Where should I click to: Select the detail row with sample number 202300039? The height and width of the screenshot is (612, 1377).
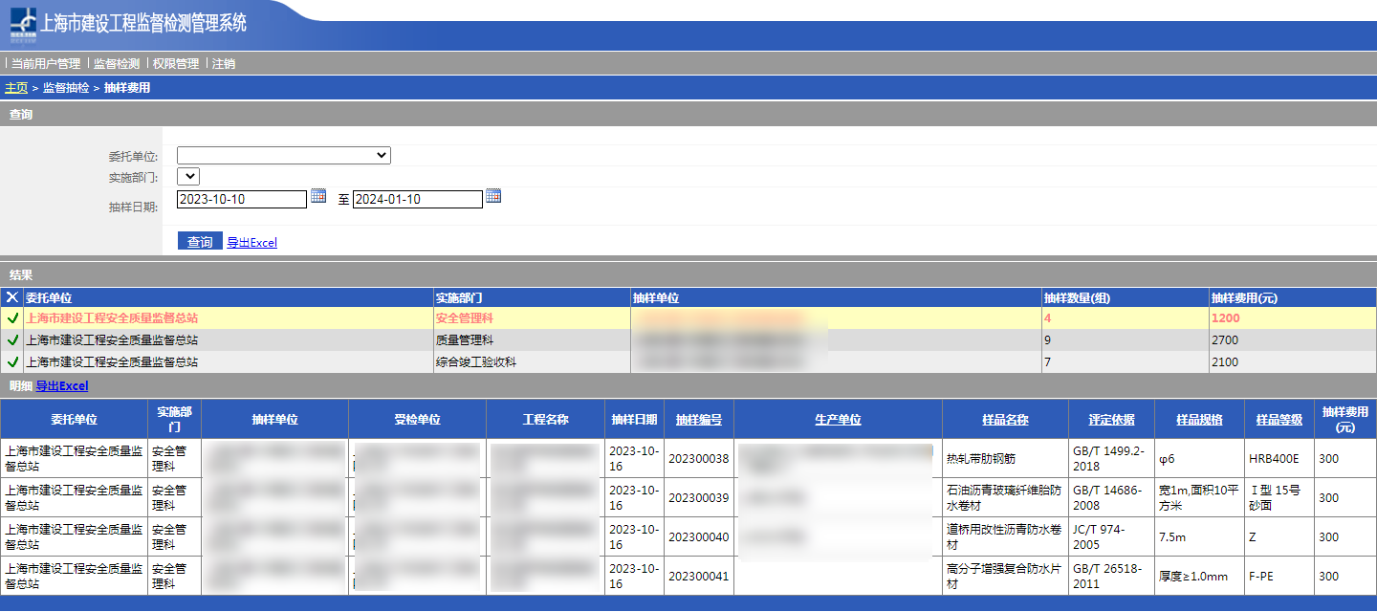click(x=698, y=498)
